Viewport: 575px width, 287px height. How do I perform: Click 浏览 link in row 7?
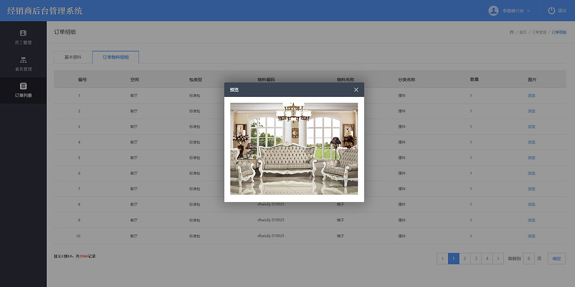point(531,189)
